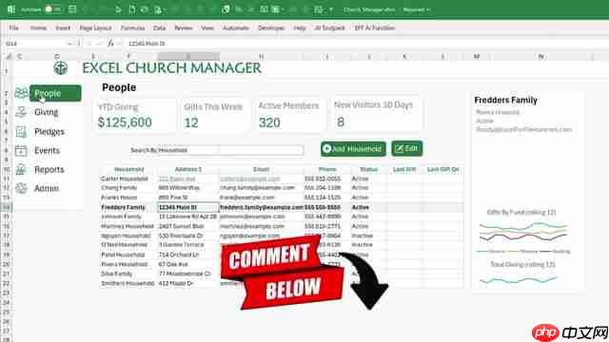This screenshot has width=609, height=342.
Task: Click the Household column heading
Action: 129,169
